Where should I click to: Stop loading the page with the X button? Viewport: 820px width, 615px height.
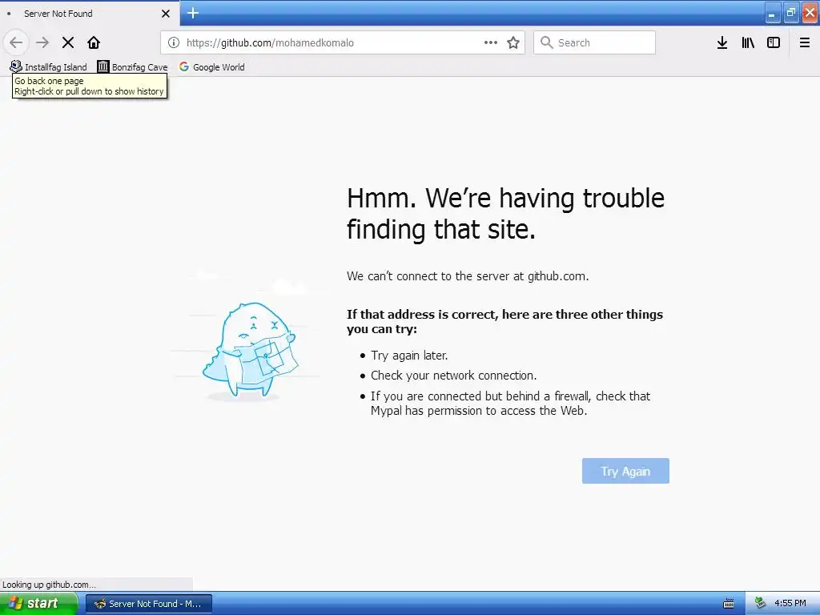68,42
